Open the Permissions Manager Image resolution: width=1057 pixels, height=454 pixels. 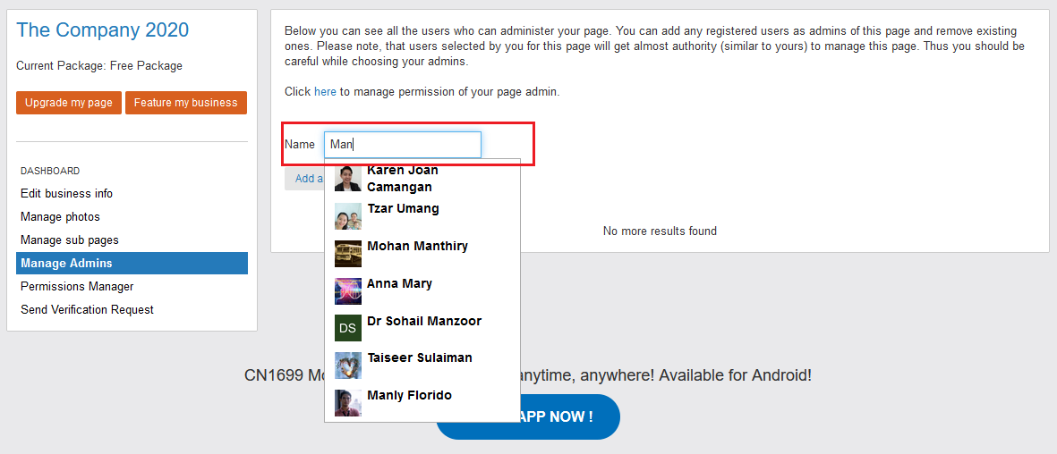[77, 286]
